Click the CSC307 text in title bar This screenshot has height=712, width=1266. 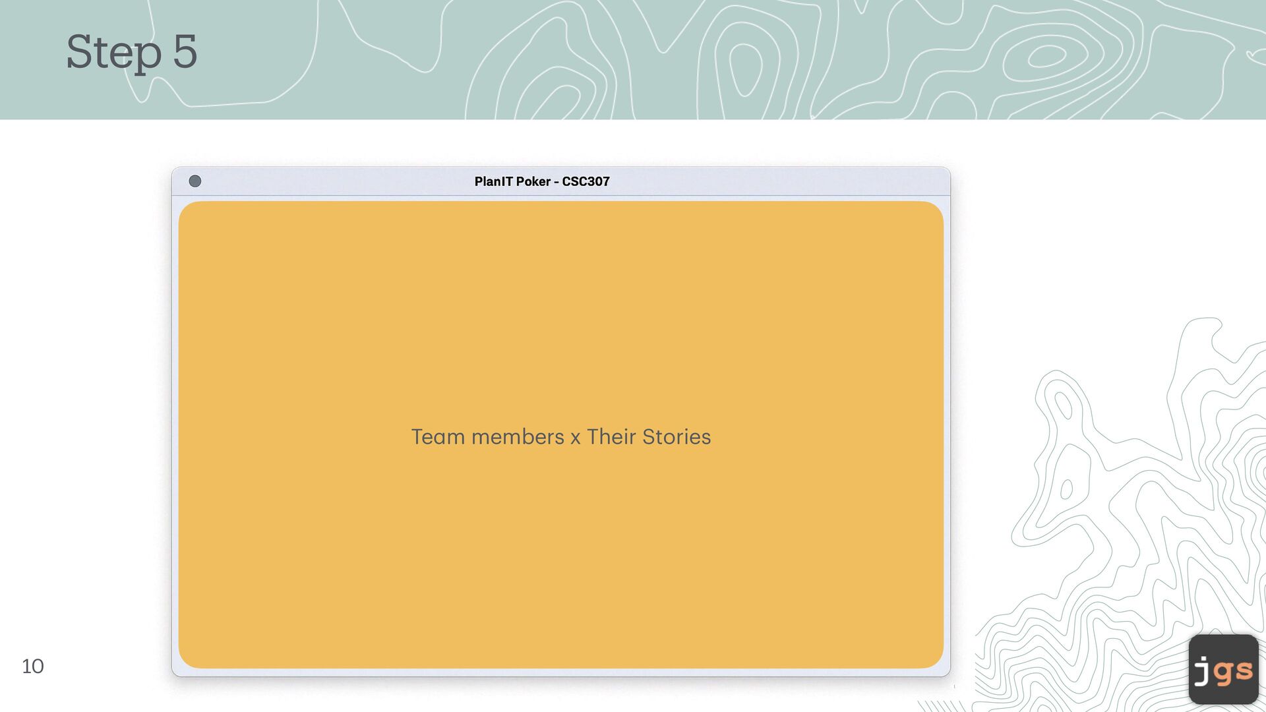(x=586, y=181)
